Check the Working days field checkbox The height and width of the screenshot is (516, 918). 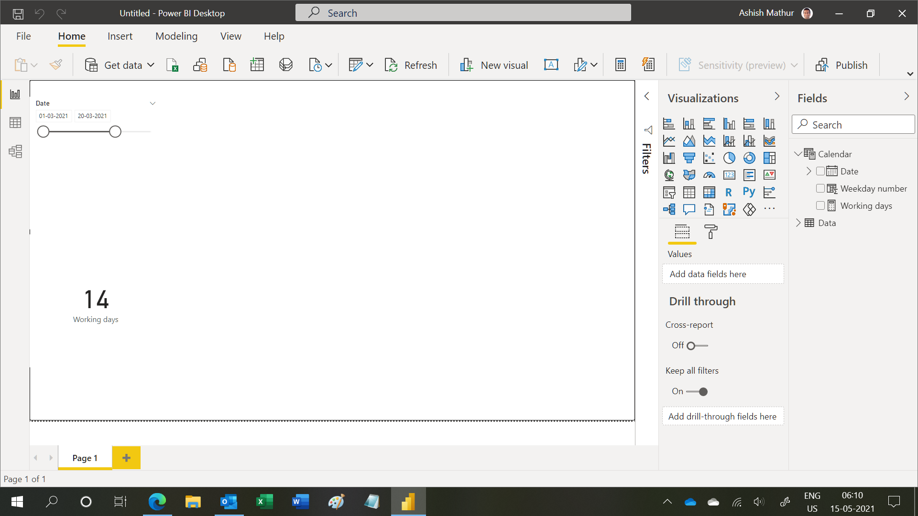(820, 205)
